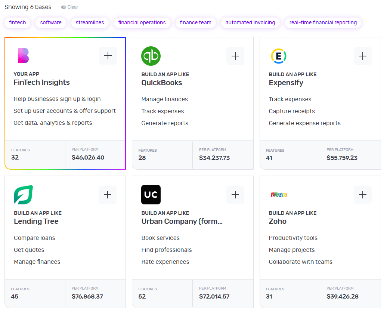387x312 pixels.
Task: Click 'Manage projects' on Zoho card
Action: [x=292, y=250]
